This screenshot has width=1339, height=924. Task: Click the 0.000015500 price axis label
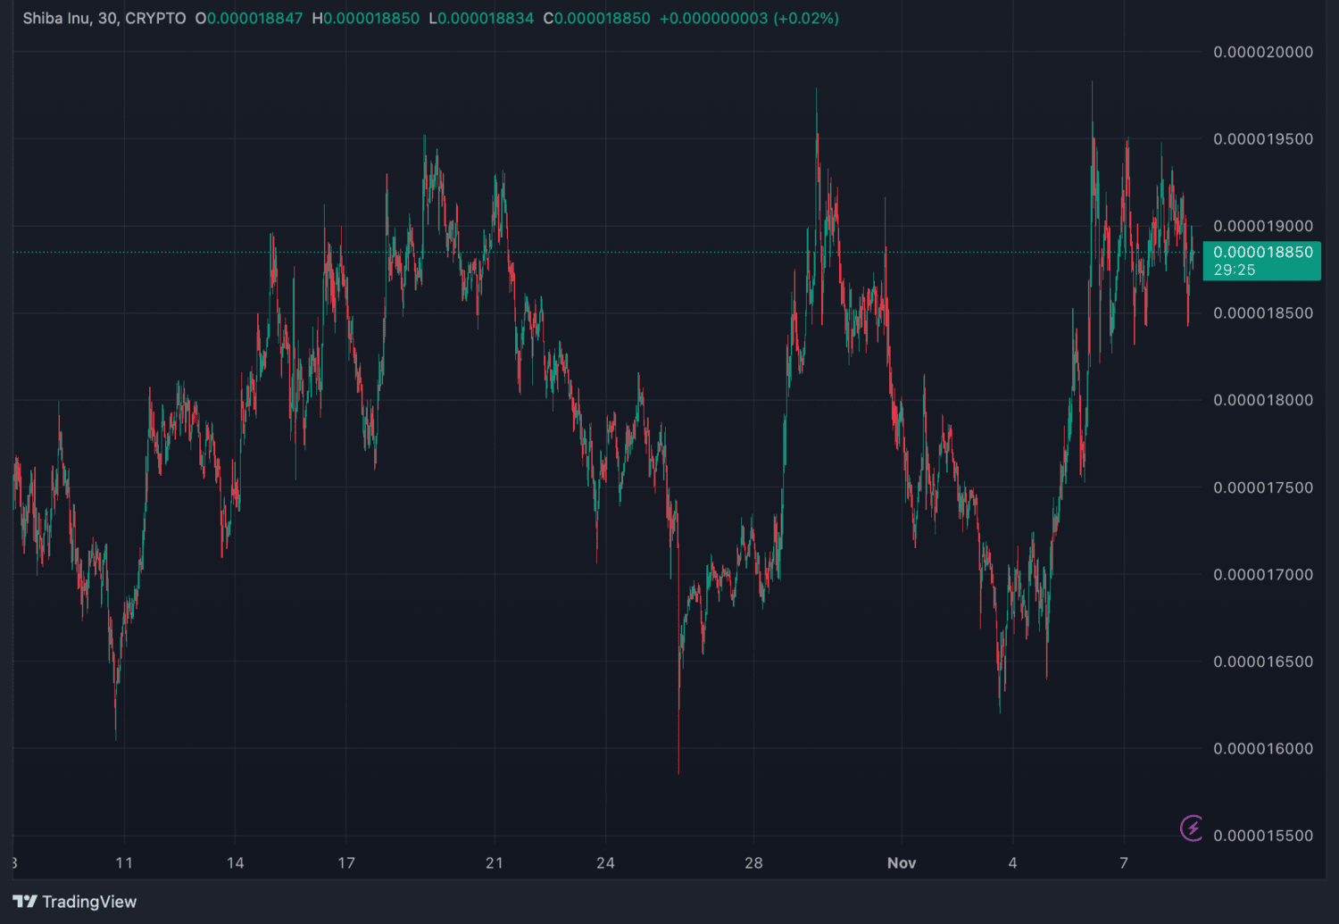pyautogui.click(x=1262, y=837)
